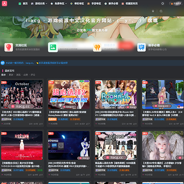Click the 交流社区 lightbulb icon
Screen dimensions: 184x184
pos(9,47)
